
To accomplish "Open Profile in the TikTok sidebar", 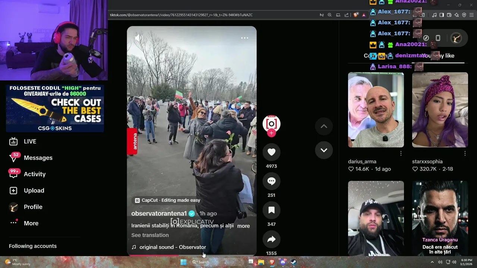I will click(33, 207).
